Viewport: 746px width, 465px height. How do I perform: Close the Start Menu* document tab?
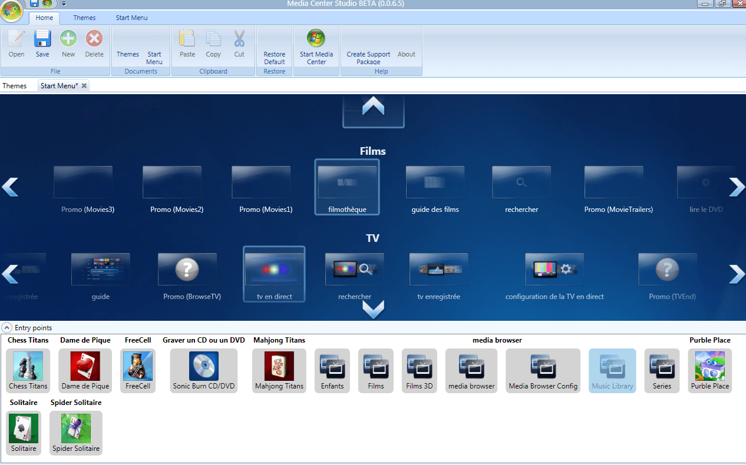[84, 86]
